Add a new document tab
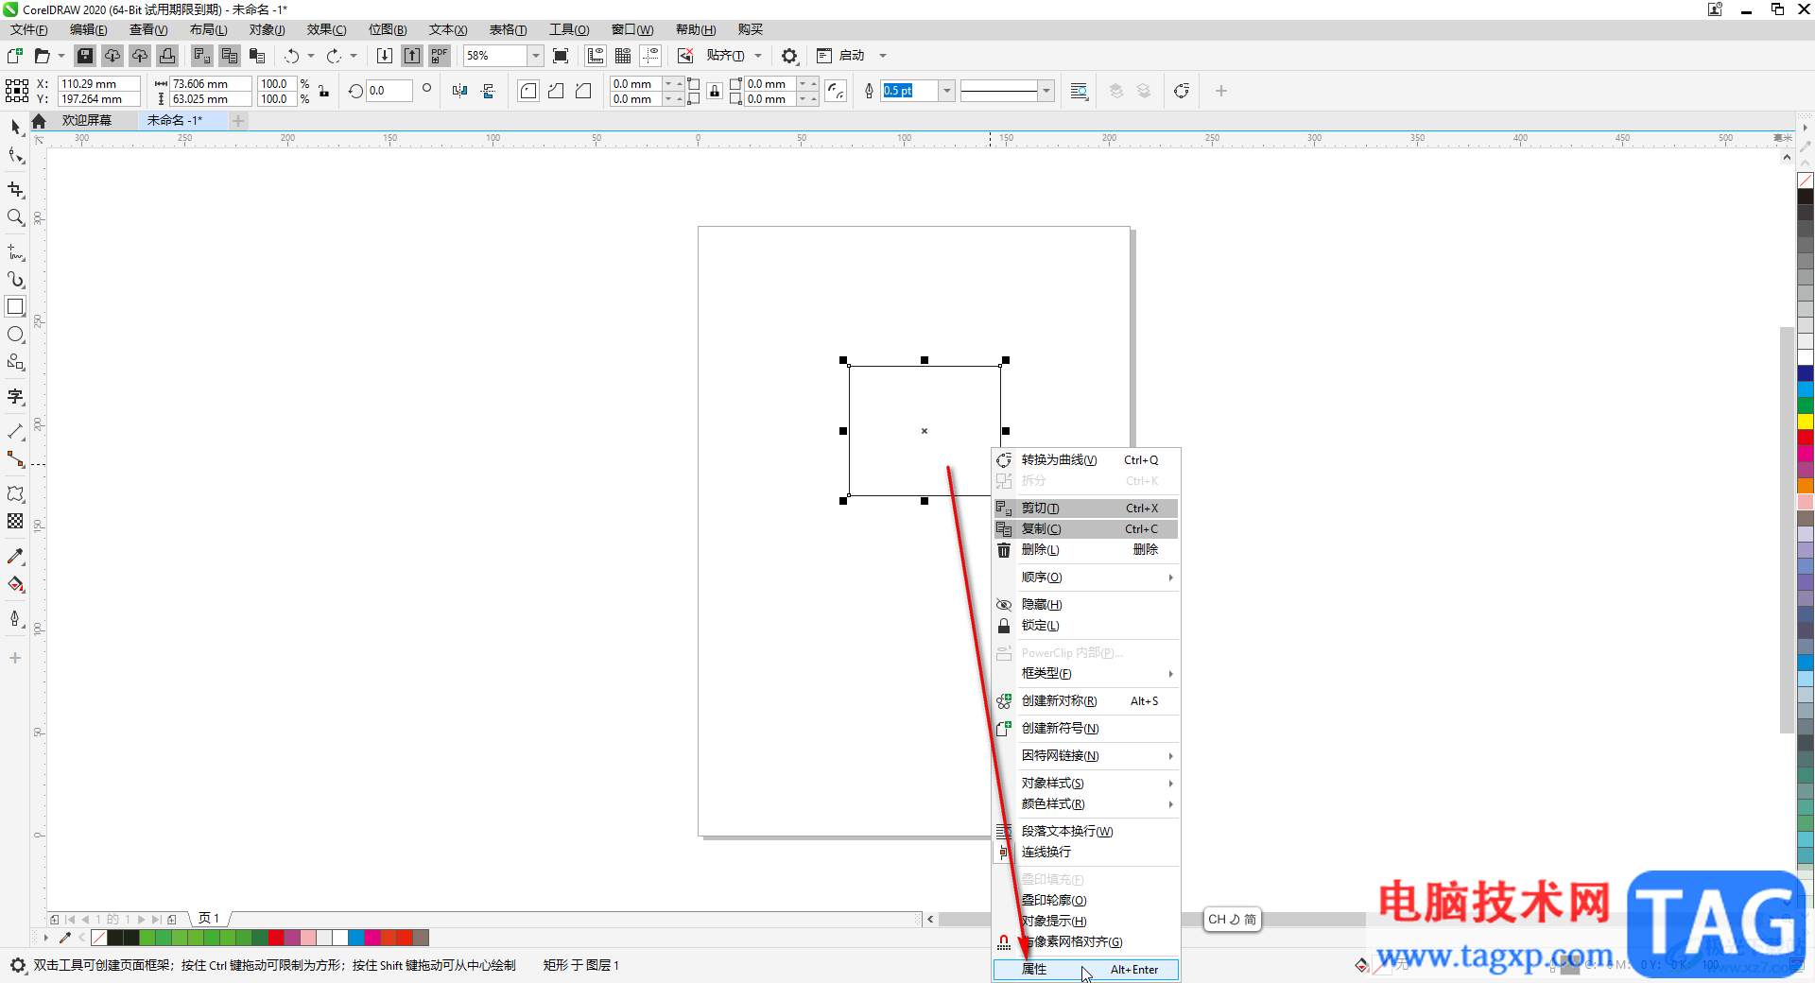 [238, 121]
